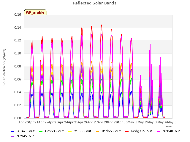Click the red Redg715_out legend color marker
The image size is (190, 142).
tap(127, 131)
